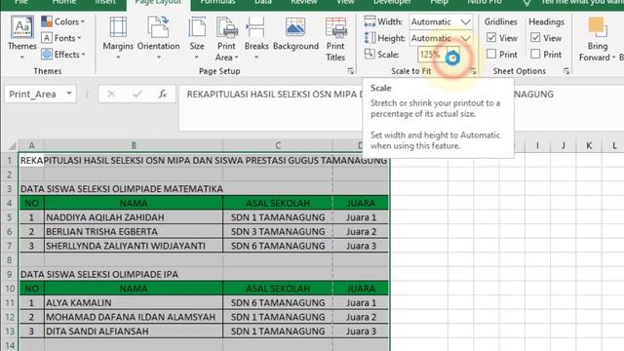This screenshot has height=351, width=624.
Task: Select column C header
Action: pyautogui.click(x=278, y=145)
